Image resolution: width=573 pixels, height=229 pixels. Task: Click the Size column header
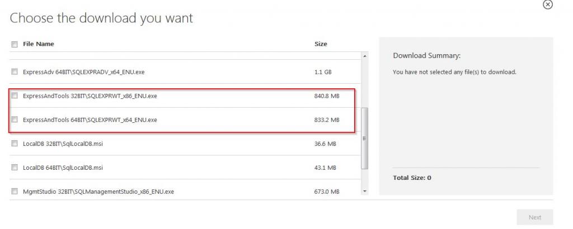pyautogui.click(x=321, y=44)
